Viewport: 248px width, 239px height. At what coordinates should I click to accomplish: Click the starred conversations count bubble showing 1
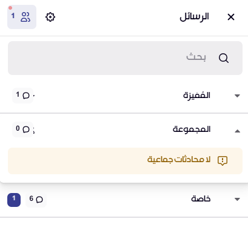click(22, 96)
